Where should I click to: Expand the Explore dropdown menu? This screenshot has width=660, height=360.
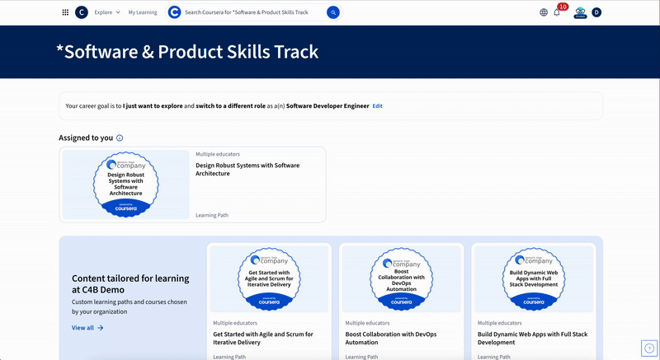click(x=107, y=12)
